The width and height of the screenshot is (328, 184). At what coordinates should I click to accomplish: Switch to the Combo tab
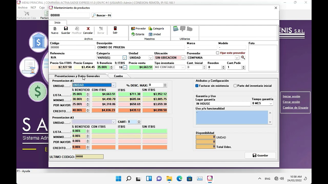118,76
